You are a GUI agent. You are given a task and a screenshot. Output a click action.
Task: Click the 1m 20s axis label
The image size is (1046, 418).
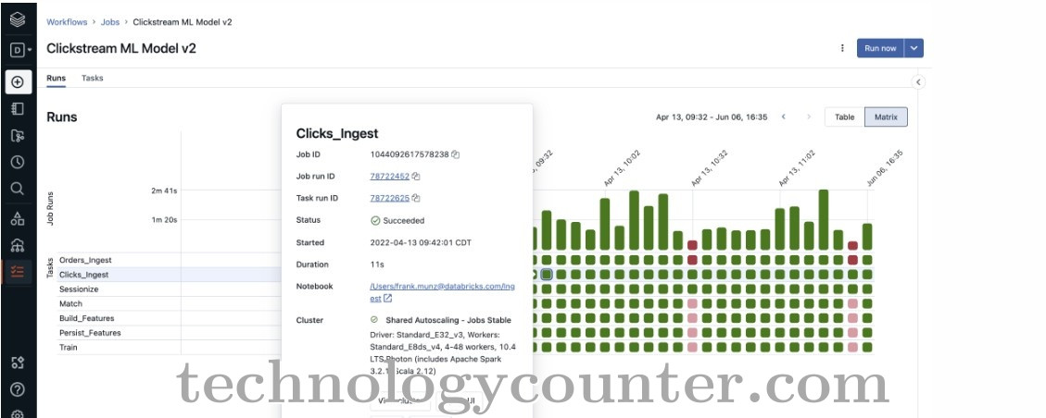pyautogui.click(x=164, y=220)
